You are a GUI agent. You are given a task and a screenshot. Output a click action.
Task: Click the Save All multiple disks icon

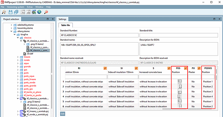coord(16,12)
